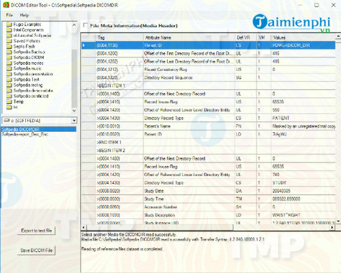Screen dimensions: 341x273
Task: Select the >BEGIN ITEM 2 row
Action: (209, 150)
